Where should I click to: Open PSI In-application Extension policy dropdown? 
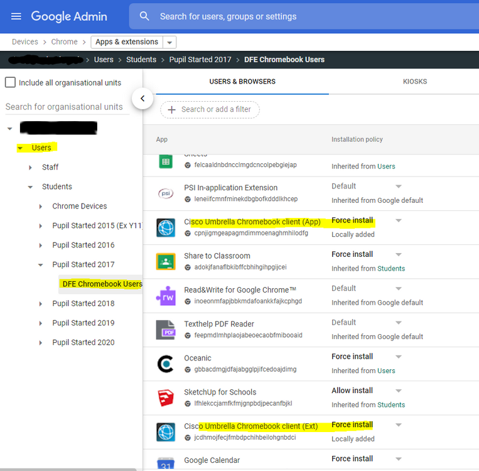[399, 186]
